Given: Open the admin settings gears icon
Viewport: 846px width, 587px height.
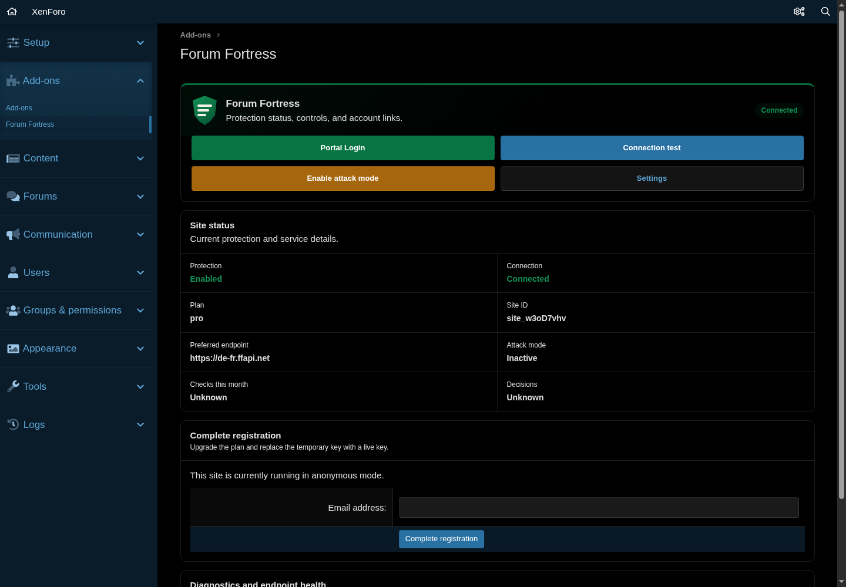Looking at the screenshot, I should click(x=799, y=12).
